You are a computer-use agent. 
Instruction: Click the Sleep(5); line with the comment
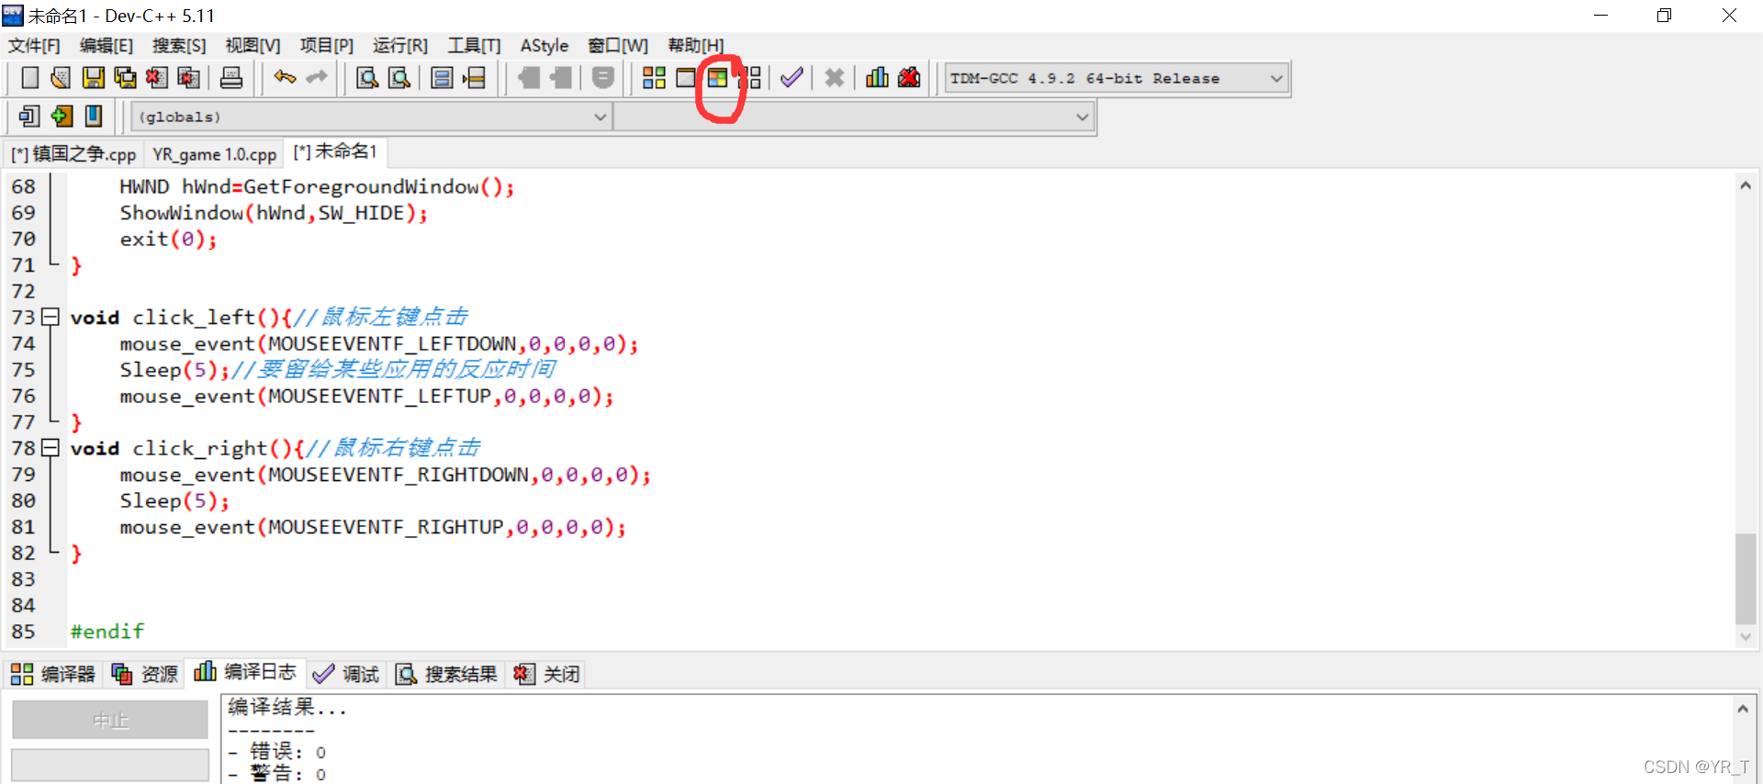(x=337, y=370)
